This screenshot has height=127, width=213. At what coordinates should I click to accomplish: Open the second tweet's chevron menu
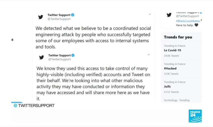point(149,55)
